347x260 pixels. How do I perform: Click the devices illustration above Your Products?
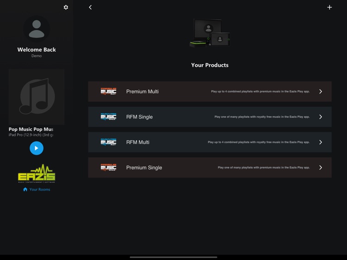pos(210,33)
